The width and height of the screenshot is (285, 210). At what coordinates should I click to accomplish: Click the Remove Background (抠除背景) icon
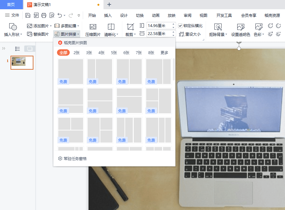click(x=218, y=27)
